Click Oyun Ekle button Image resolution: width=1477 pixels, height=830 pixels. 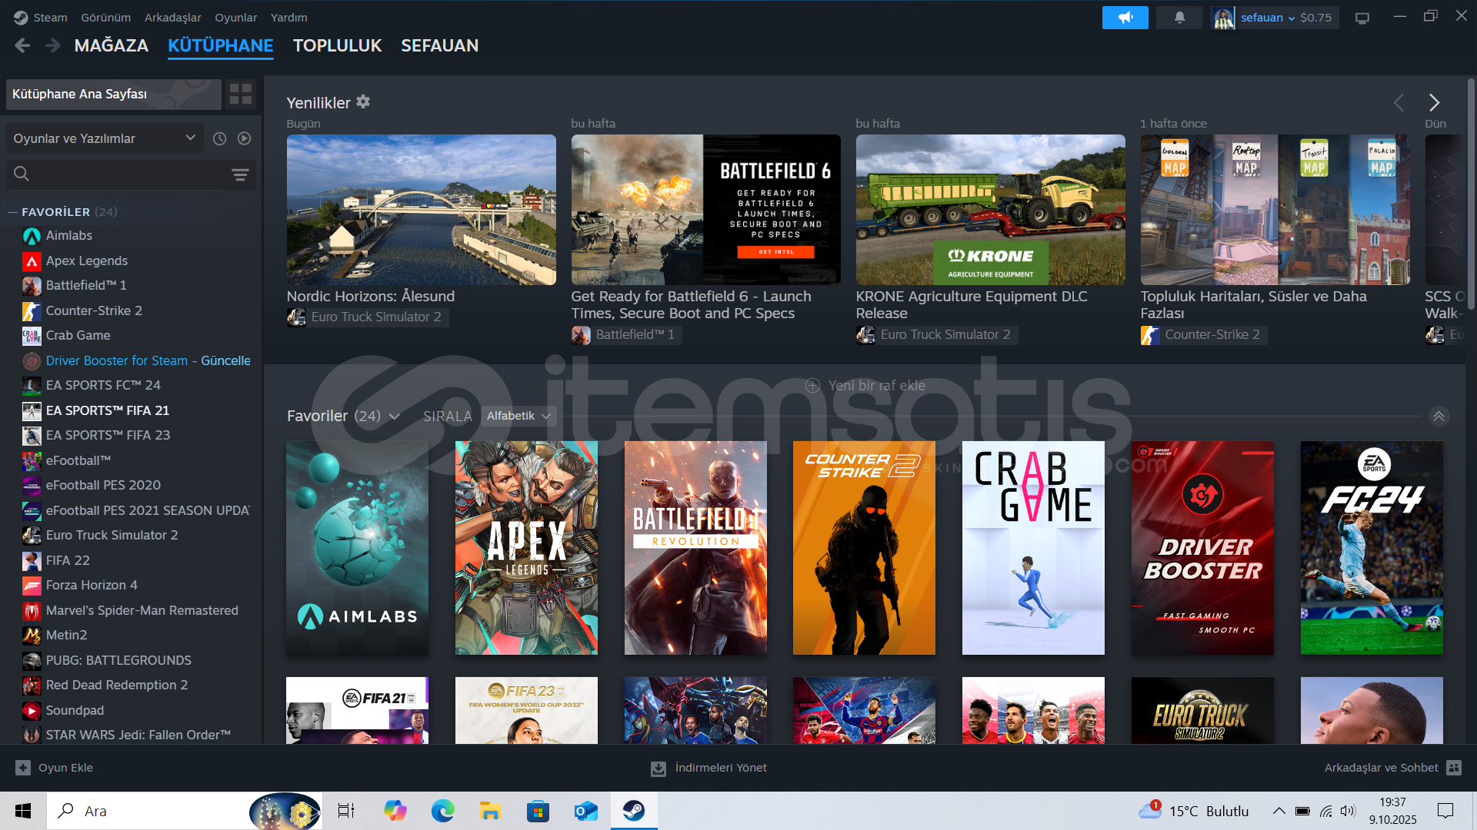point(55,767)
